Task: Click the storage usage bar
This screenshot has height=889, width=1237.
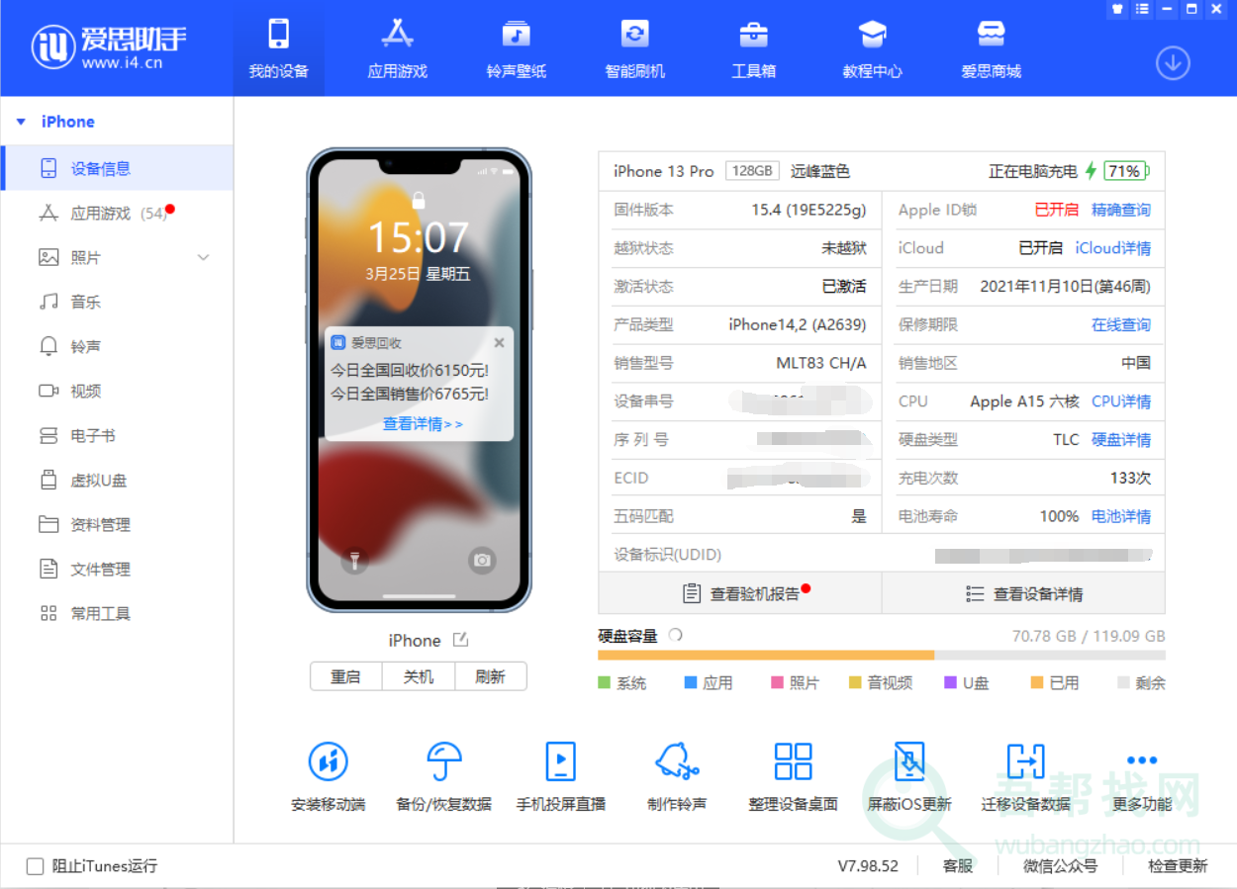Action: point(881,655)
